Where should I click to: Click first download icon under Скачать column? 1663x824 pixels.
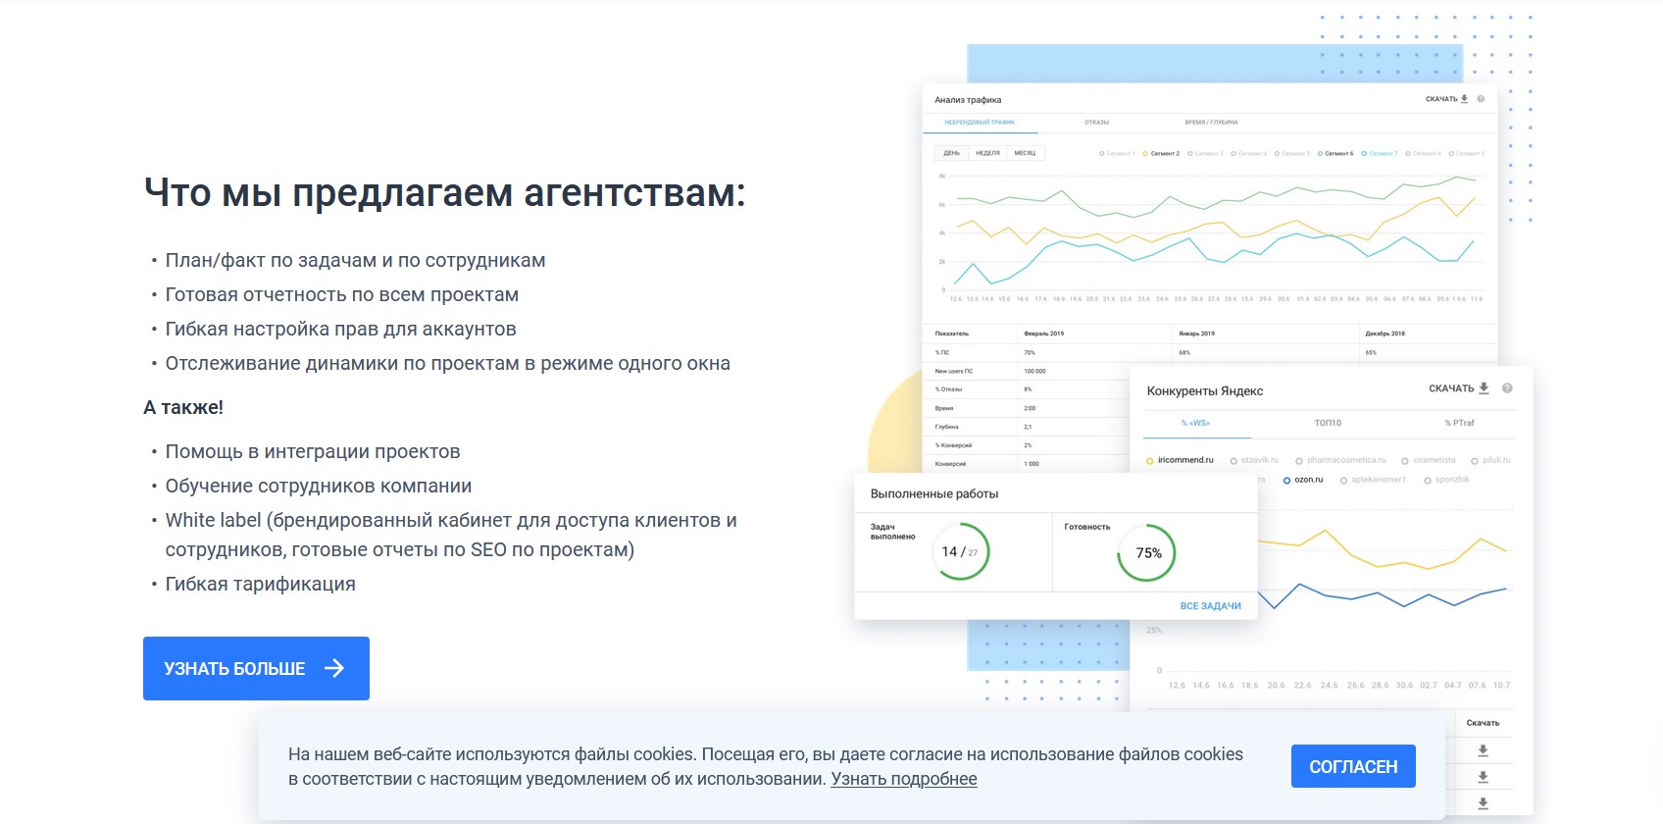click(1483, 750)
